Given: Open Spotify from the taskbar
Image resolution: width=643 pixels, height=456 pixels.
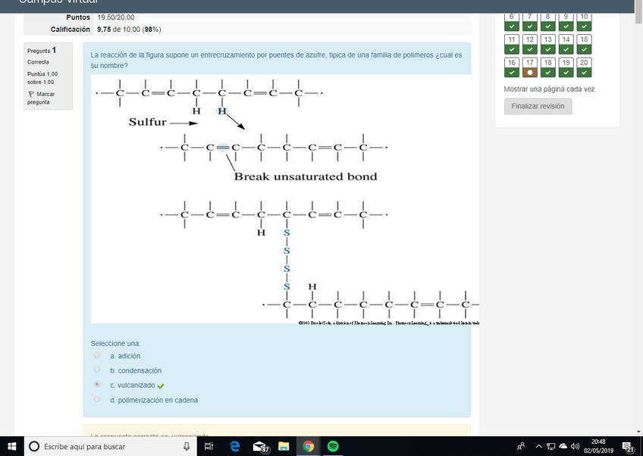Looking at the screenshot, I should click(333, 446).
